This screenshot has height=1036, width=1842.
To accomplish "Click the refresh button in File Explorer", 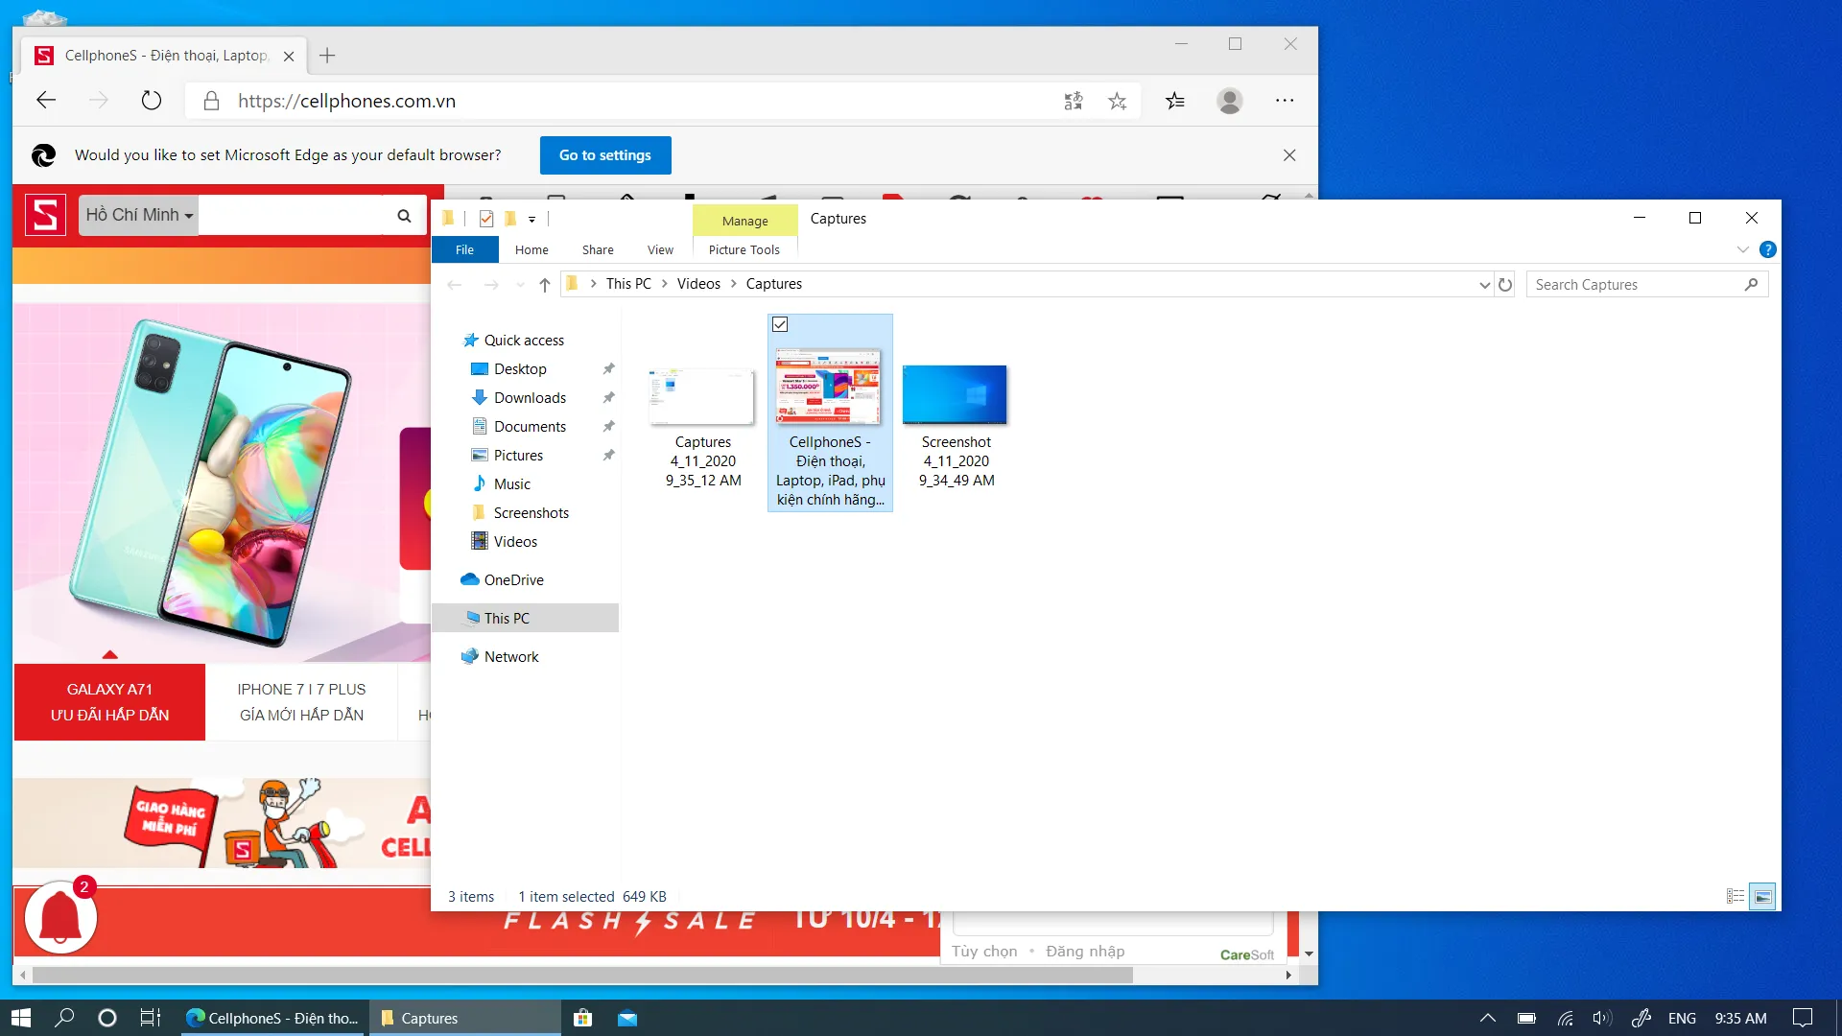I will tap(1504, 283).
